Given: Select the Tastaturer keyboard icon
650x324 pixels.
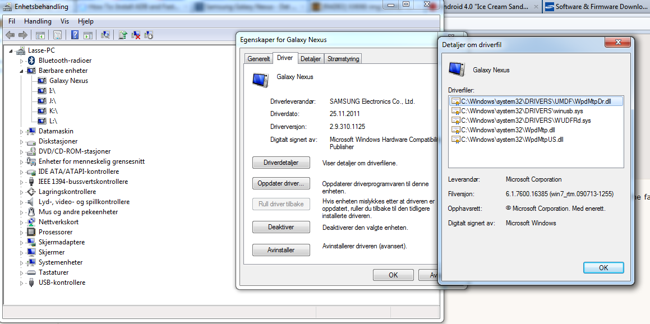Looking at the screenshot, I should tap(31, 272).
